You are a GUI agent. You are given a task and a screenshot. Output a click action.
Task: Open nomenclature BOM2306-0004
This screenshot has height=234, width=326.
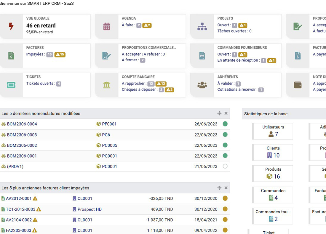coord(22,124)
